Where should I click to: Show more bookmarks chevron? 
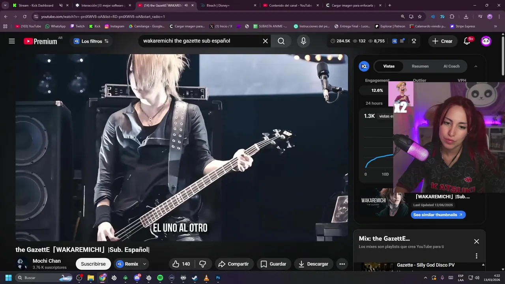point(496,26)
